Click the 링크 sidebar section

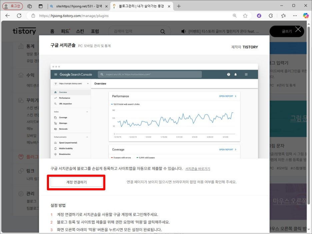pyautogui.click(x=30, y=171)
